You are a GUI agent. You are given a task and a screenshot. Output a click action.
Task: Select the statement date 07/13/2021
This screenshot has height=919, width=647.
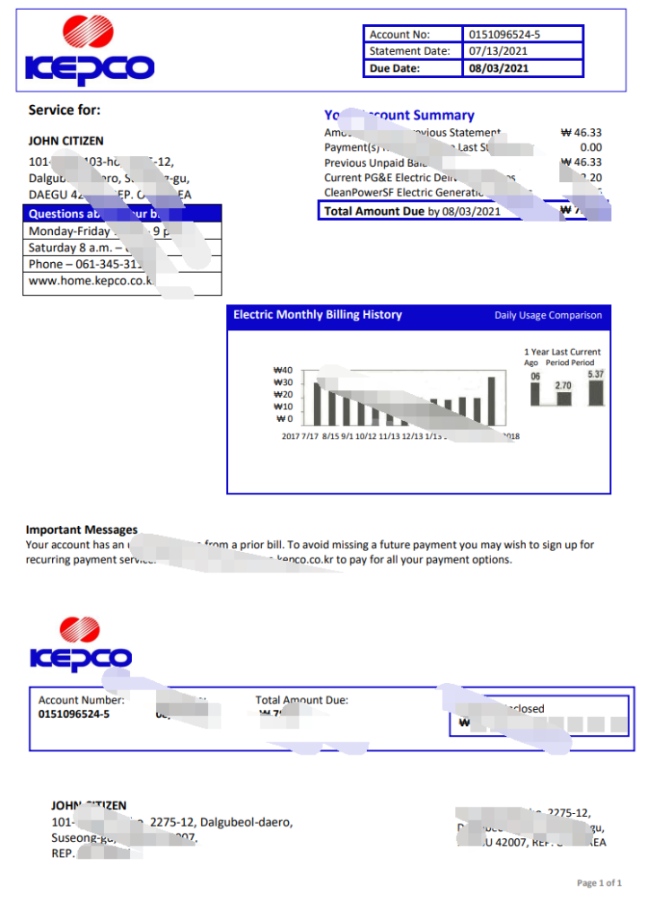[498, 51]
